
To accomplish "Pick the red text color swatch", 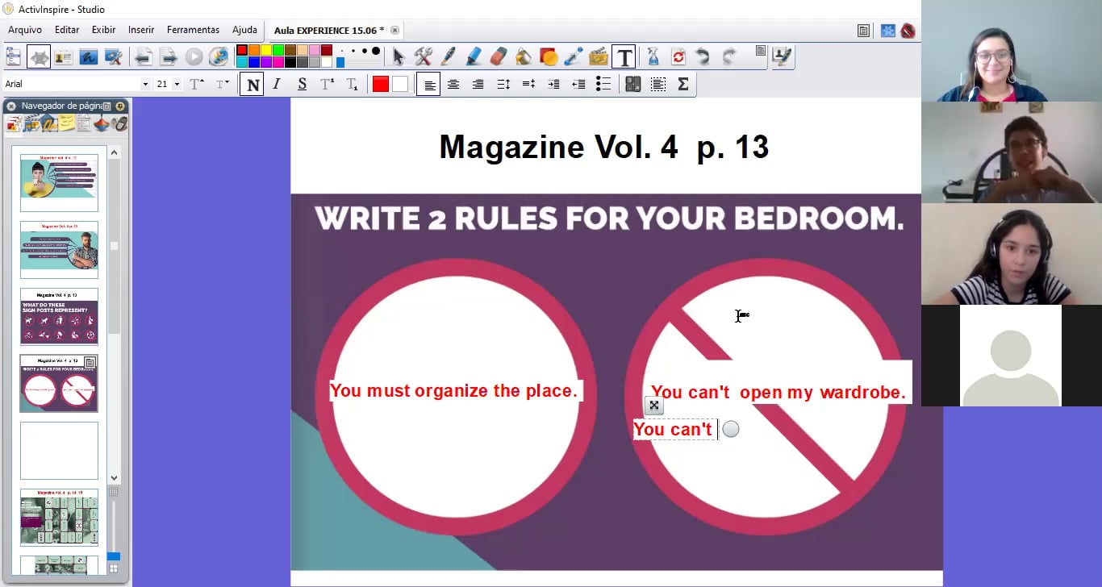I will tap(381, 84).
